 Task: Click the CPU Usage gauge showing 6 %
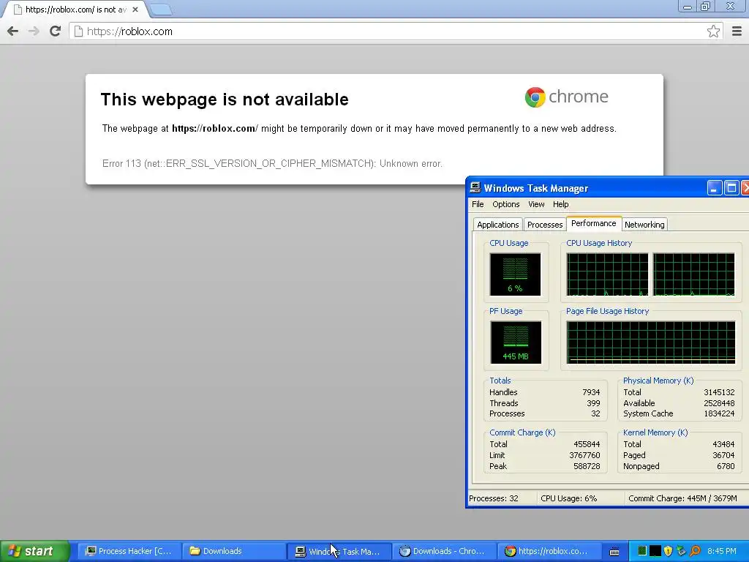pos(516,274)
